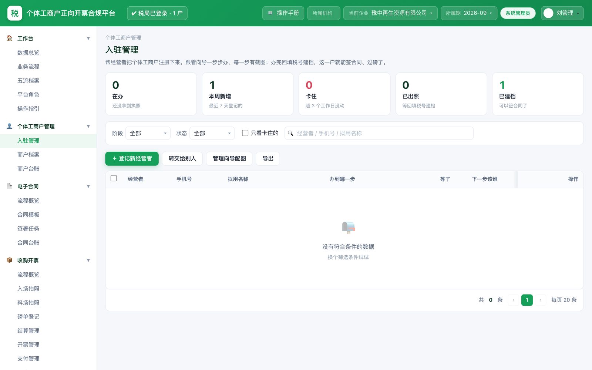Screen dimensions: 592x370
Task: Click the 下一步该谁 column header
Action: [x=485, y=179]
